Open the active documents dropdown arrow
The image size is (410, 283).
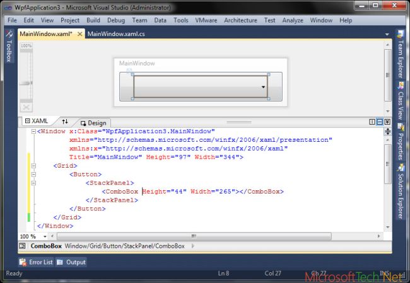point(387,34)
